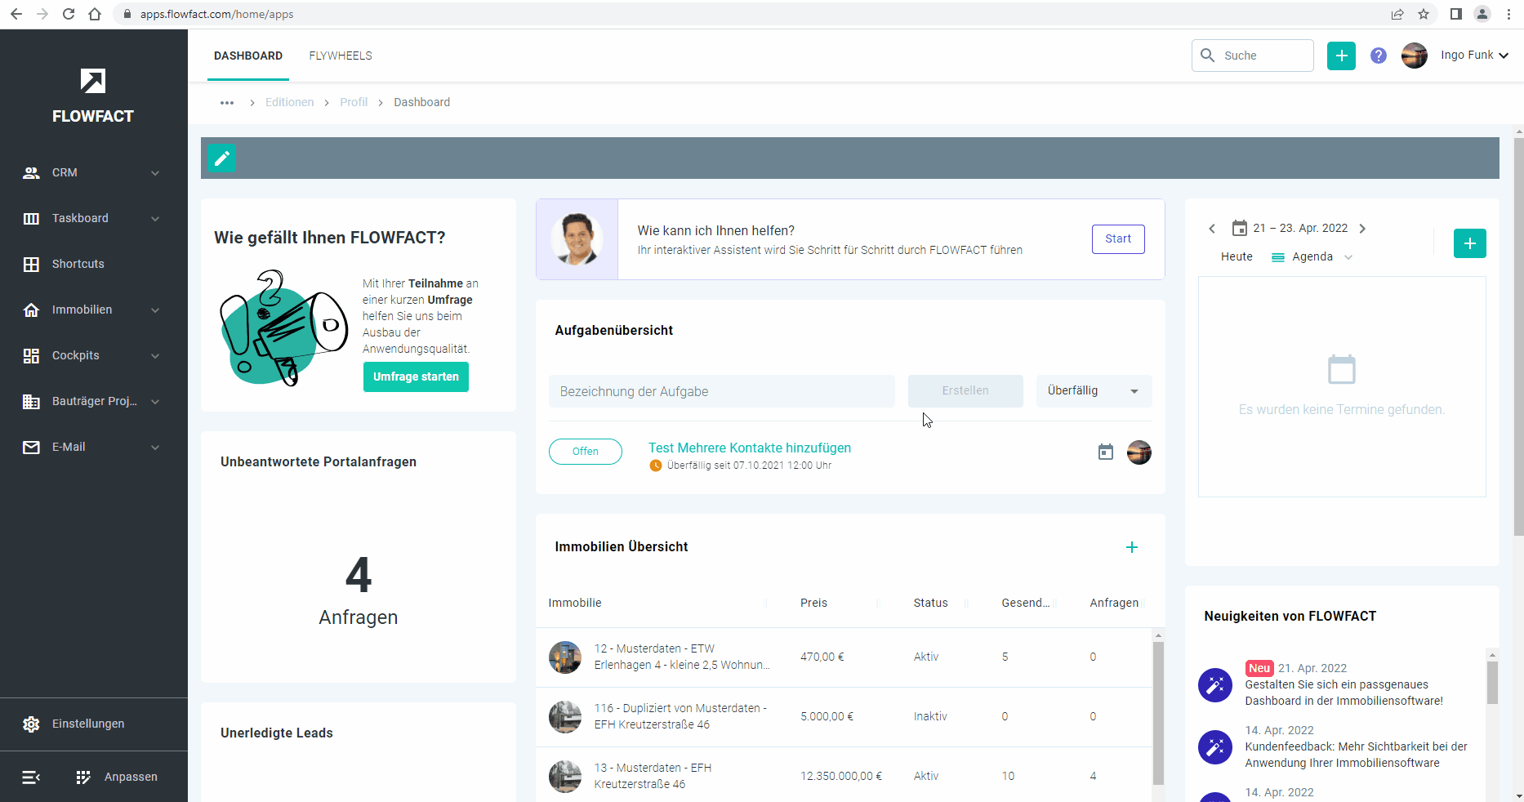Go to previous calendar date range

tap(1212, 229)
